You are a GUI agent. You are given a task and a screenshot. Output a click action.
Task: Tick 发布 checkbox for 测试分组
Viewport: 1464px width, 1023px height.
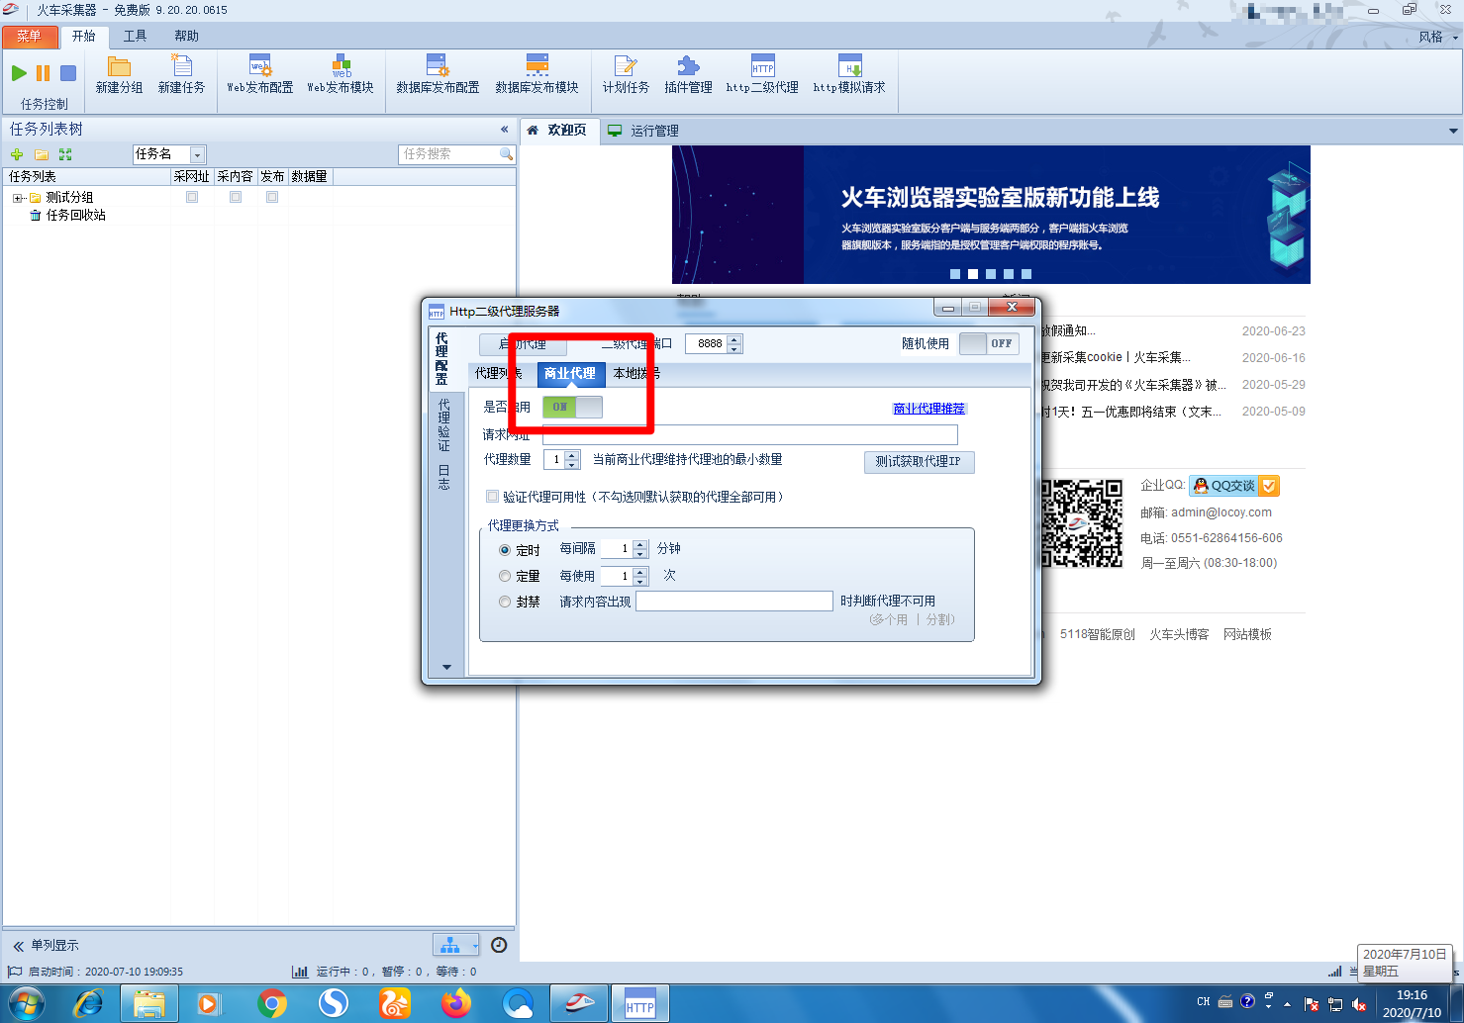tap(272, 197)
